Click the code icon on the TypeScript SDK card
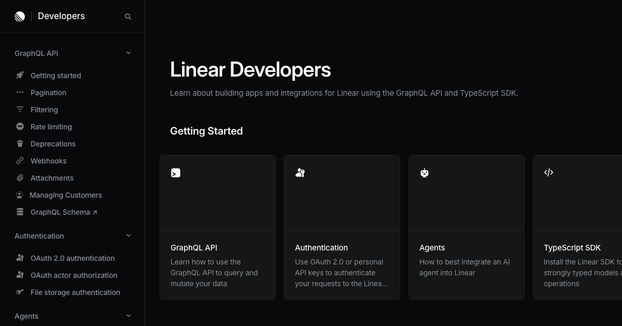The image size is (622, 326). coord(549,172)
